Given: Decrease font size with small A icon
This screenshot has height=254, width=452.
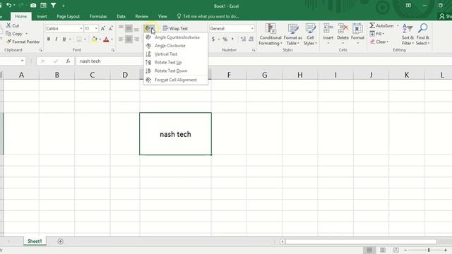Looking at the screenshot, I should pos(110,28).
